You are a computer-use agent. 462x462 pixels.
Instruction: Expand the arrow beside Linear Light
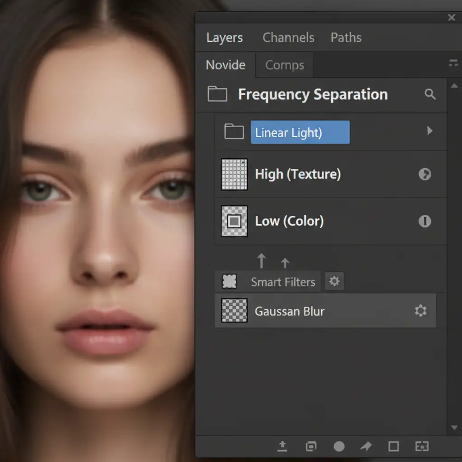coord(430,131)
